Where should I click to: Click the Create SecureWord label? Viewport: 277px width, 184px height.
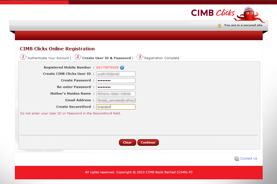[x=74, y=107]
